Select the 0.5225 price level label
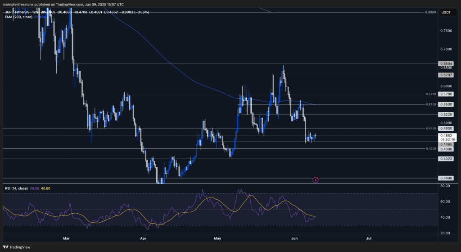Image resolution: width=461 pixels, height=252 pixels. 445,115
